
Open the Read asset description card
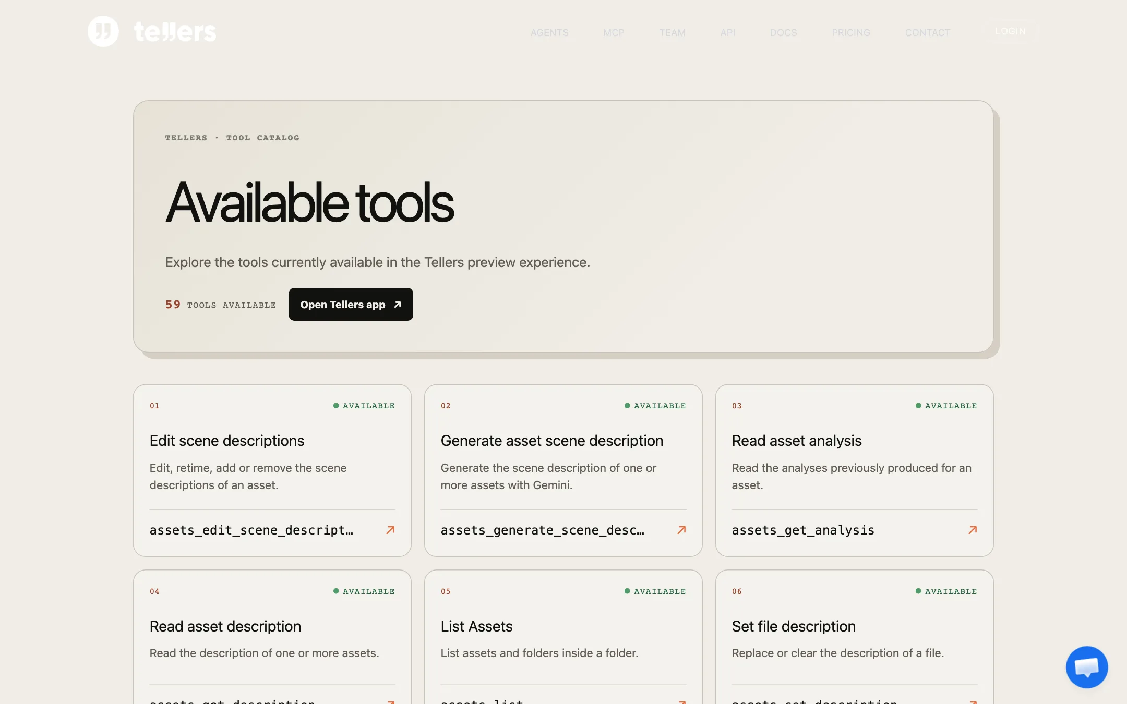pyautogui.click(x=272, y=637)
